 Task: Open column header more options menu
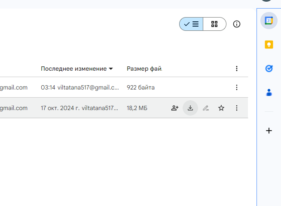[x=237, y=69]
